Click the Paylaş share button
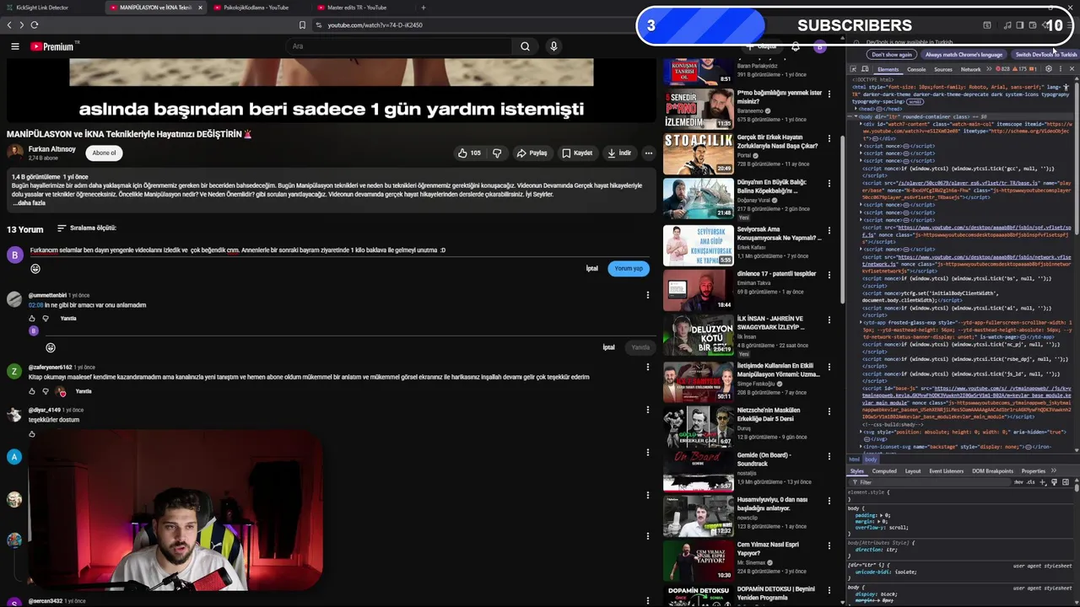The height and width of the screenshot is (607, 1080). pos(532,153)
